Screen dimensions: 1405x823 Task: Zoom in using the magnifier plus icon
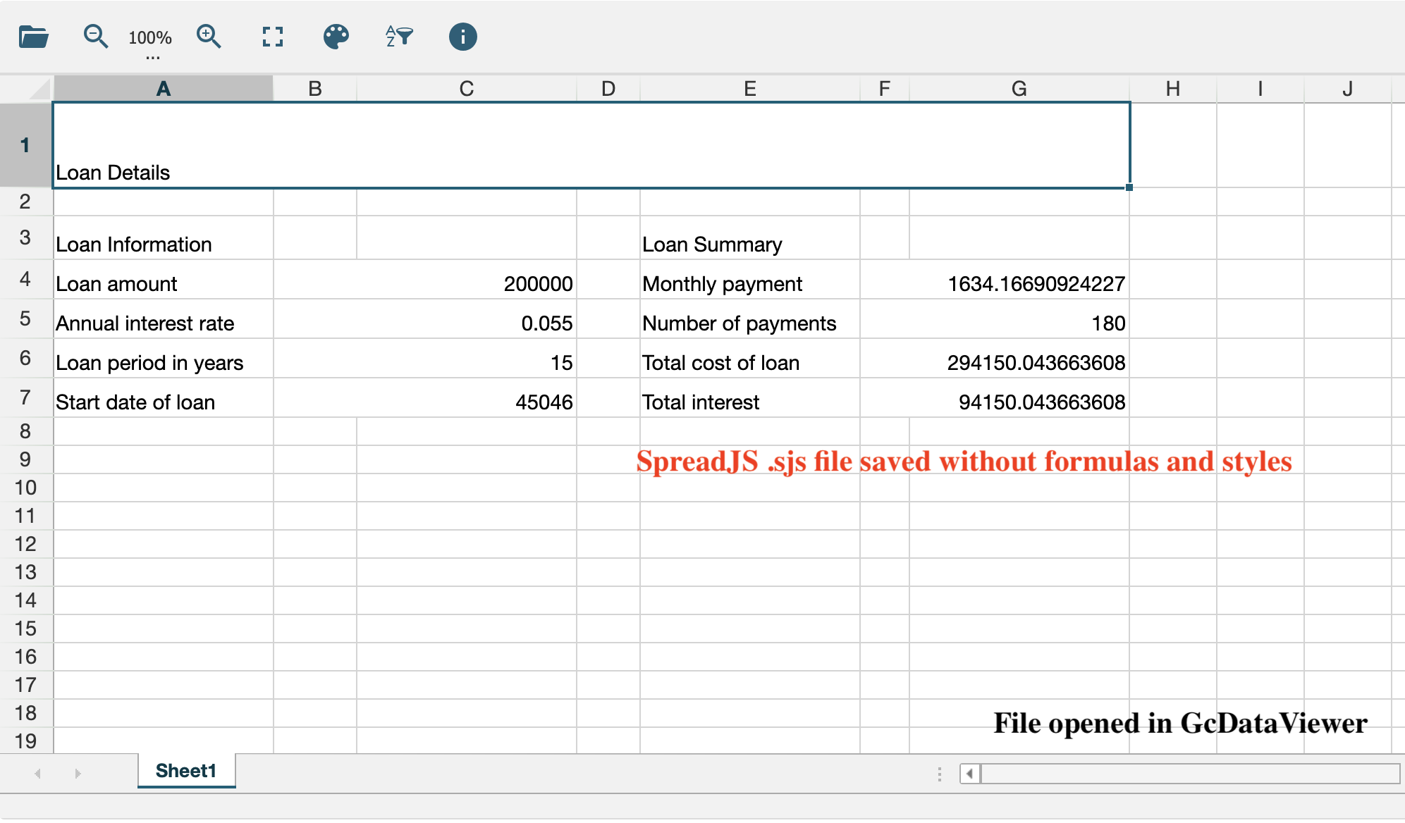tap(209, 37)
